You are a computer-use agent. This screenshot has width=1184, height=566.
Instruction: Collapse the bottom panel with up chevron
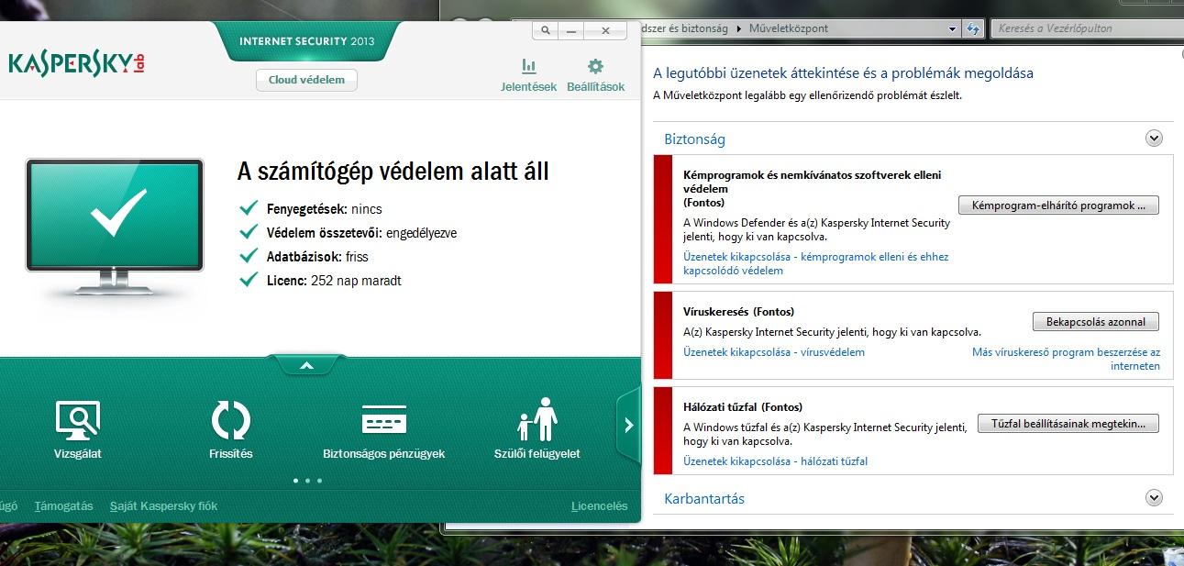pyautogui.click(x=306, y=366)
